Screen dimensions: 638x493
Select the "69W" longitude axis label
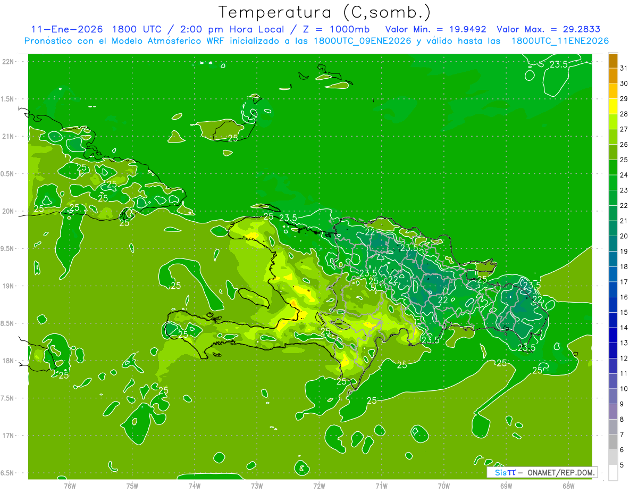506,486
